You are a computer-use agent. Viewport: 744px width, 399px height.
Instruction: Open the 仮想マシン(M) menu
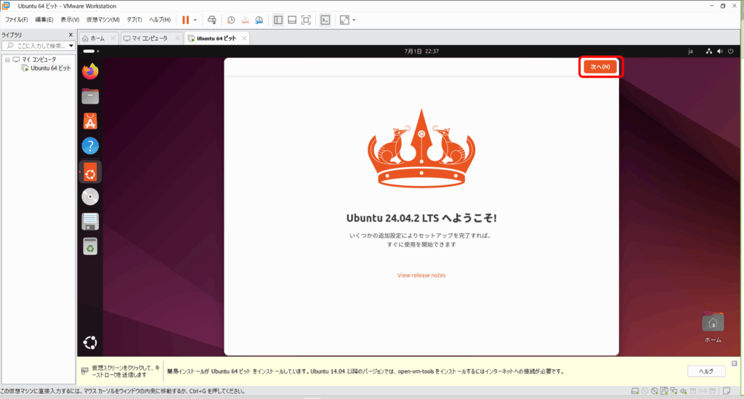click(x=102, y=20)
